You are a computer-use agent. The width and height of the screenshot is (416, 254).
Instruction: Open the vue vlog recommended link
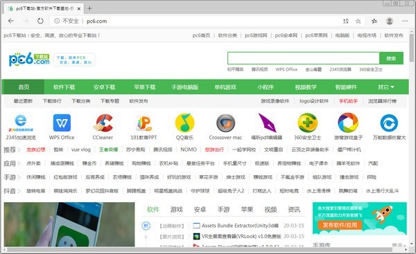tap(81, 149)
